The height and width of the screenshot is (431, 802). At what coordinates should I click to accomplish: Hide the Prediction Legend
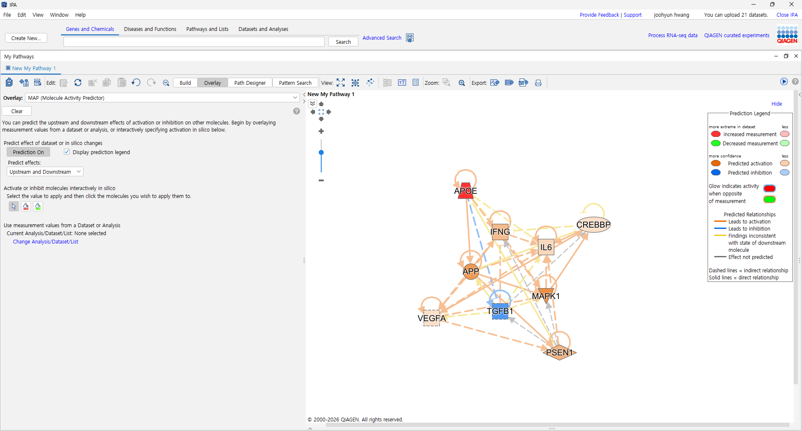coord(777,104)
